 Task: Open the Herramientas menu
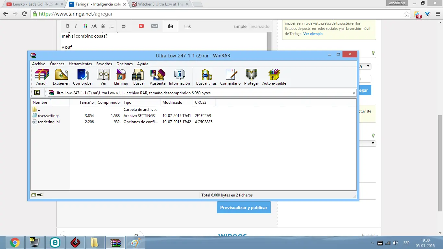coord(80,64)
